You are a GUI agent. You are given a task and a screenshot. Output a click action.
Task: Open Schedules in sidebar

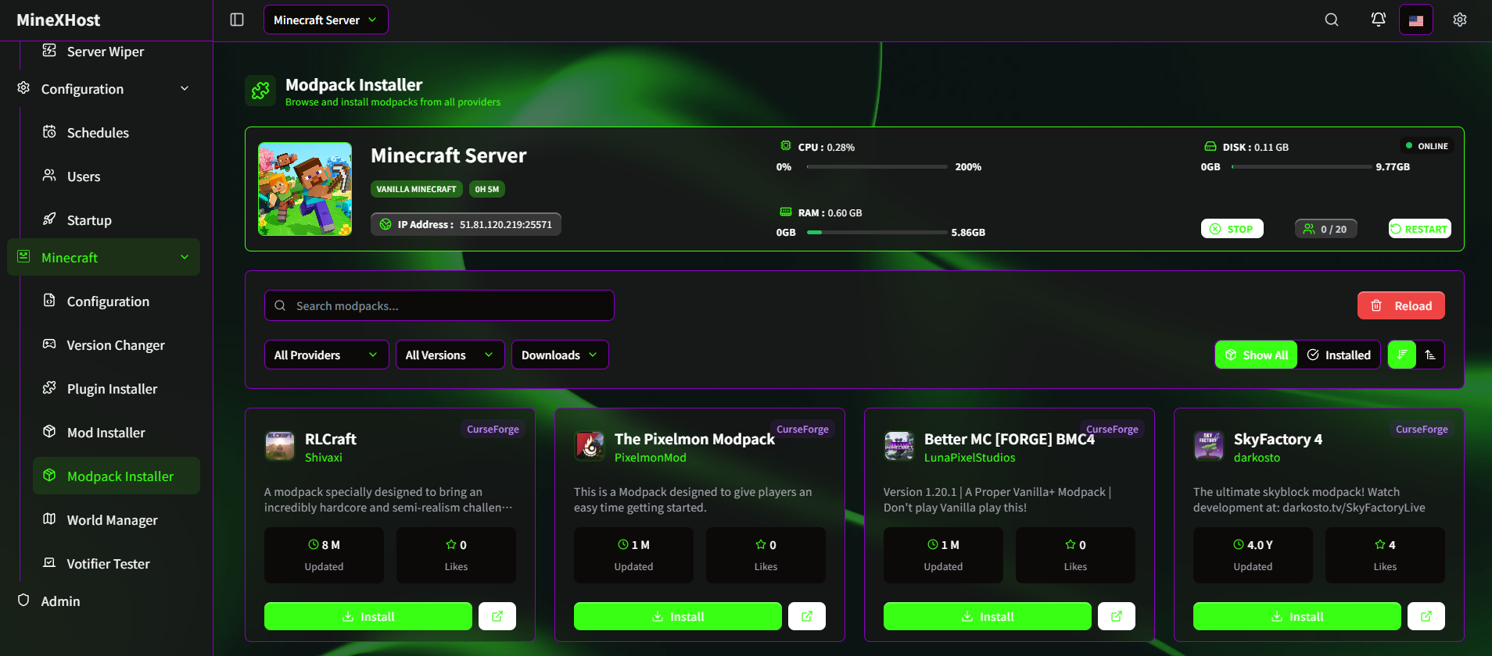tap(117, 133)
